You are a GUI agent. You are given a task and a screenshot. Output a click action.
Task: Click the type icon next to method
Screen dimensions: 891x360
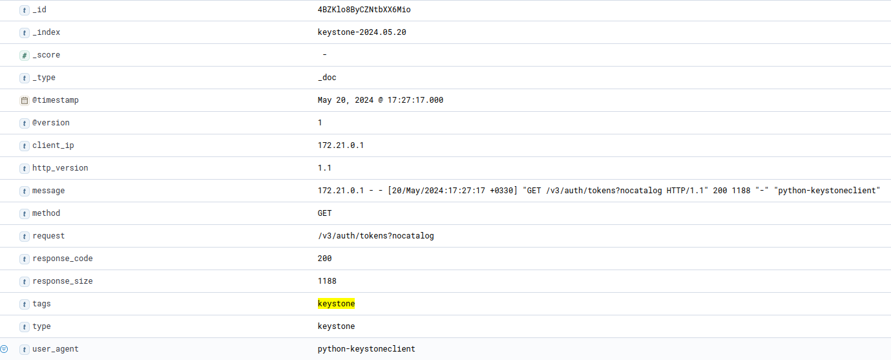[x=25, y=214]
